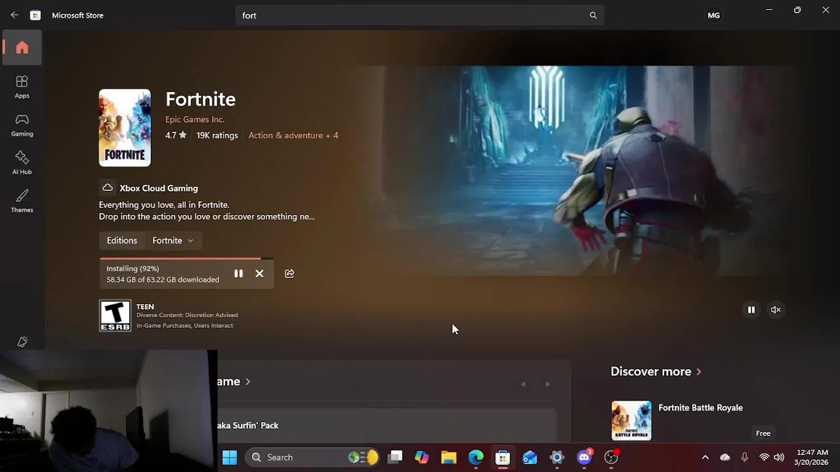
Task: Click the Free price label
Action: (763, 433)
